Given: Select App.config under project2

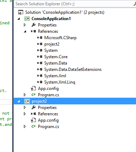Looking at the screenshot, I should pyautogui.click(x=48, y=120).
